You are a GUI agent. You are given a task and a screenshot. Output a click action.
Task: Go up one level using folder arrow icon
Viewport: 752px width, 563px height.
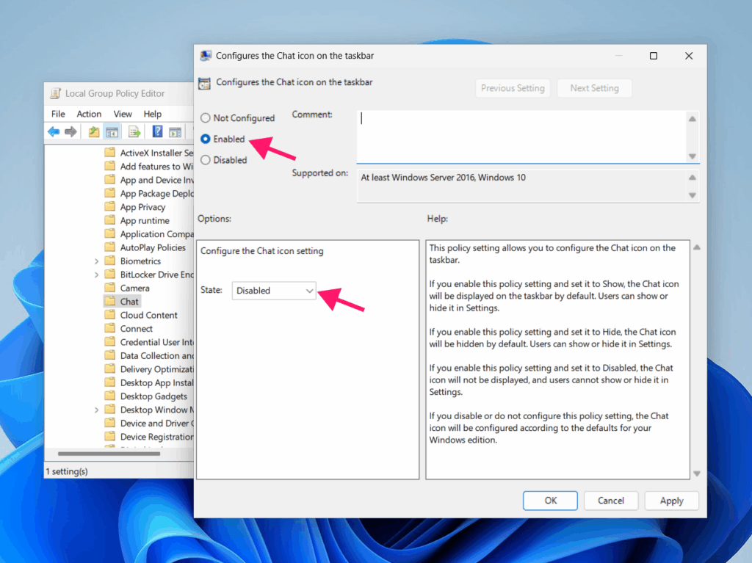coord(93,131)
